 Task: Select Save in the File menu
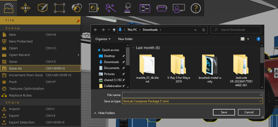[x=40, y=62]
